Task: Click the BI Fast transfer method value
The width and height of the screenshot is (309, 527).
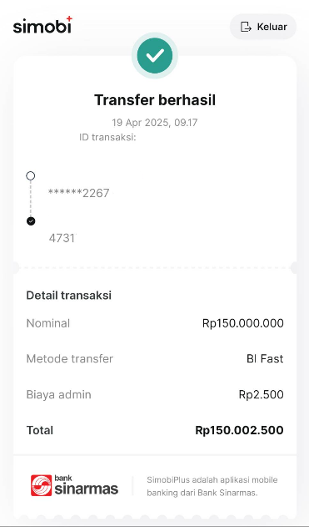Action: (265, 358)
